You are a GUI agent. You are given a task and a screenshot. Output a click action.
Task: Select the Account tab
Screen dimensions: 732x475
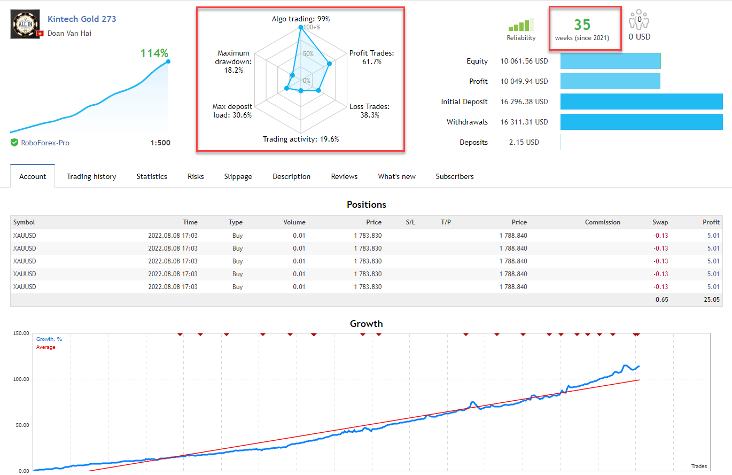33,176
